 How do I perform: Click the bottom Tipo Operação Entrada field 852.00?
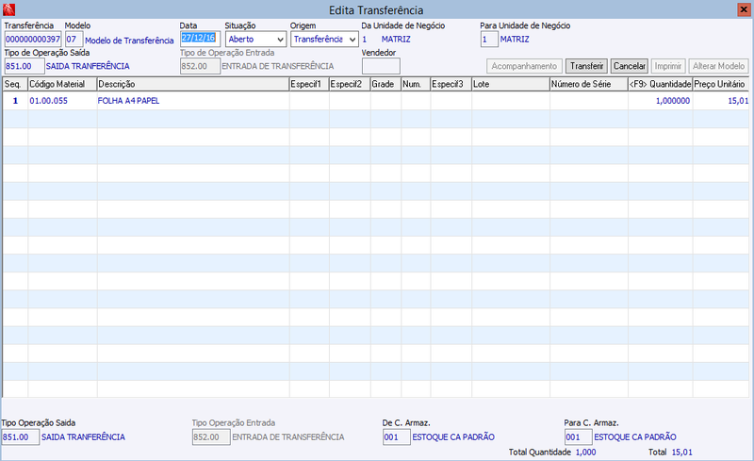point(211,437)
